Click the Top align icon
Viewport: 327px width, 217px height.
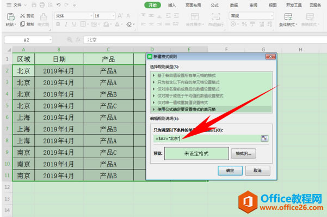(x=143, y=15)
